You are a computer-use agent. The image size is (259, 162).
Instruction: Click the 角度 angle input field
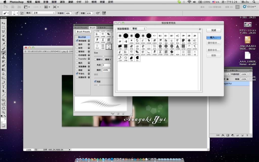click(x=106, y=65)
